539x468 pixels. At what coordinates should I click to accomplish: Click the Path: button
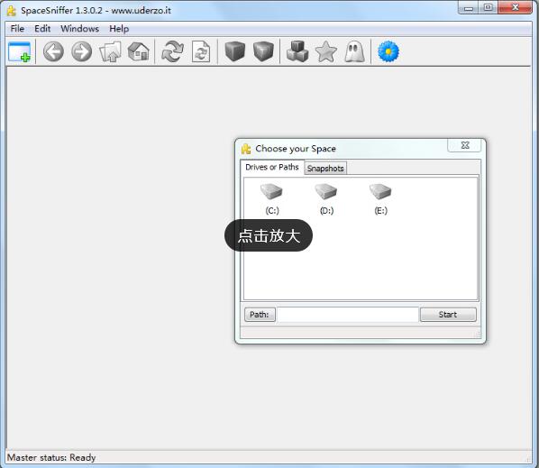pos(260,315)
